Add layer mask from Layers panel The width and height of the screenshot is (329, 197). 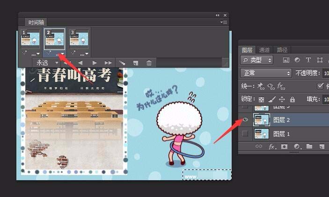[x=285, y=146]
